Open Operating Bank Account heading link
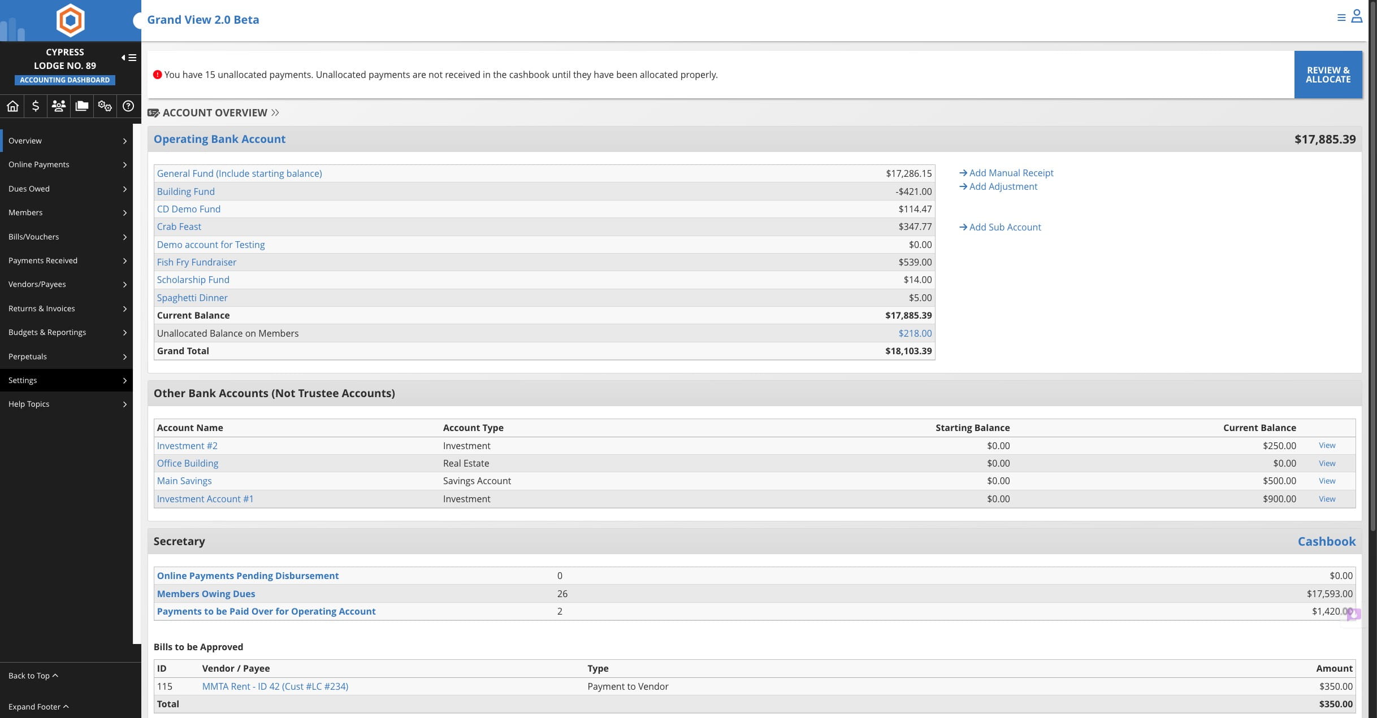1377x718 pixels. coord(219,139)
